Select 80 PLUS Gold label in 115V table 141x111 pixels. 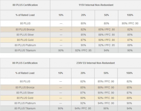click(25, 40)
